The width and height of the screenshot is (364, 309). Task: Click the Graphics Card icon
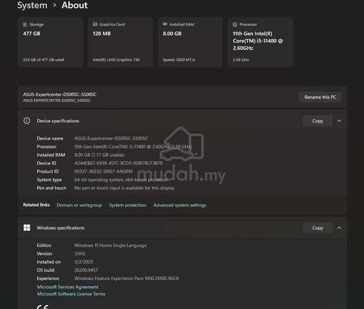tap(95, 24)
